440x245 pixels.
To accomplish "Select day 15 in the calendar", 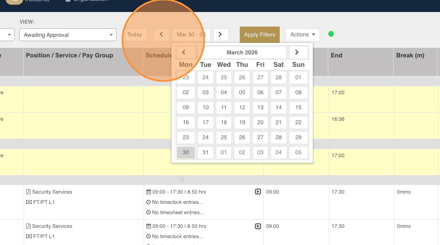I will (298, 108).
